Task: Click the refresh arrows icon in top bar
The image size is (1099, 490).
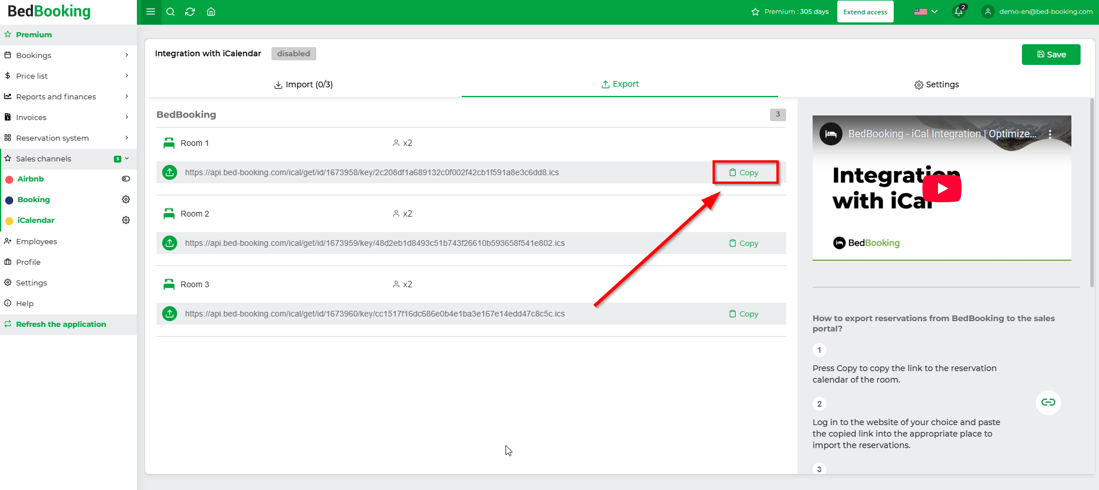Action: 190,11
